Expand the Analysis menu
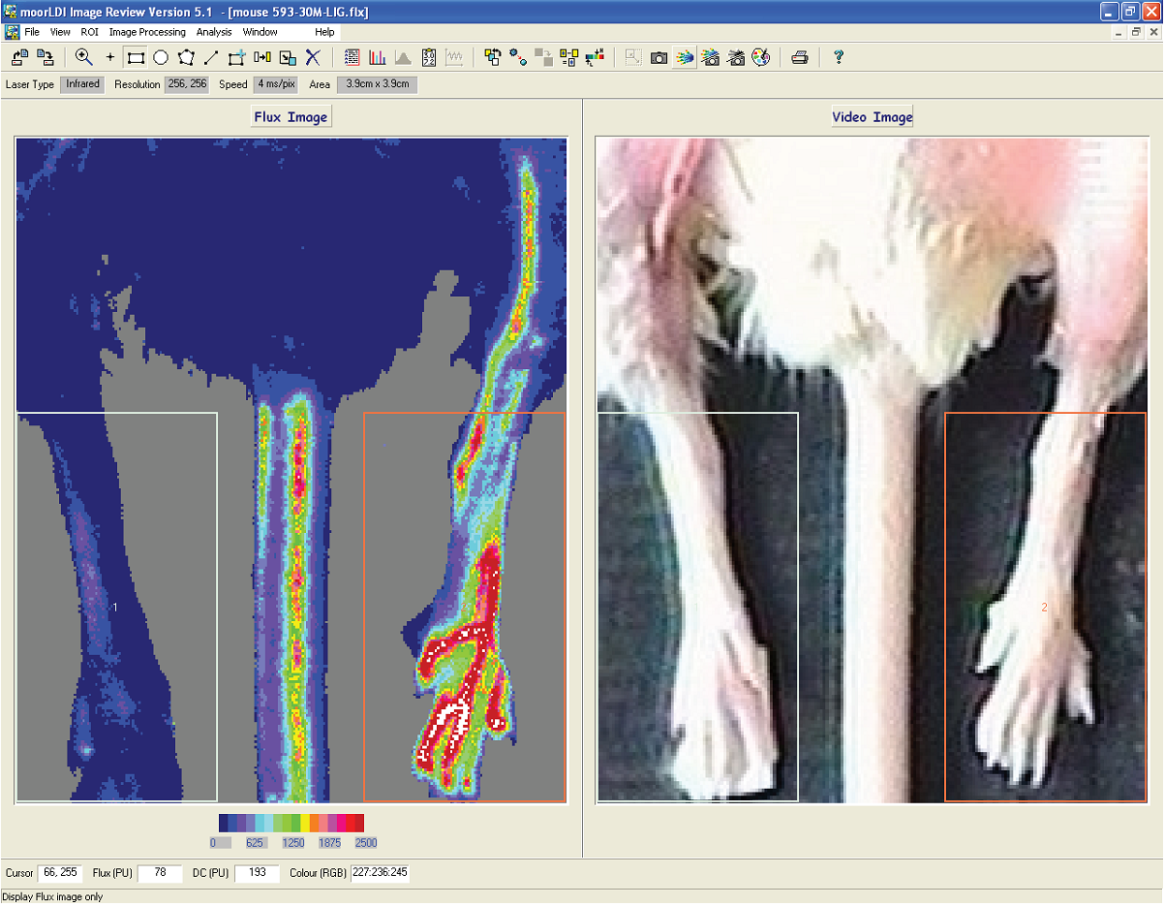Viewport: 1164px width, 906px height. [x=214, y=32]
